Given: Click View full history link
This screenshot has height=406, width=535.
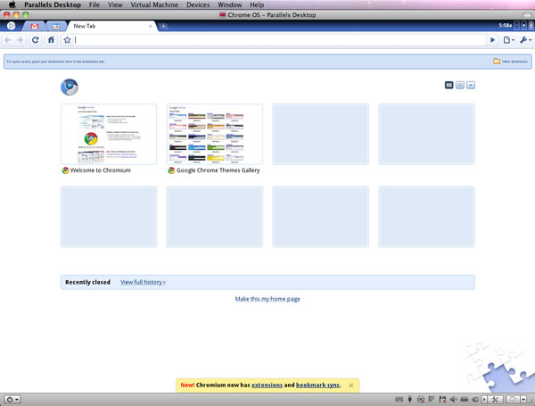Looking at the screenshot, I should 143,282.
